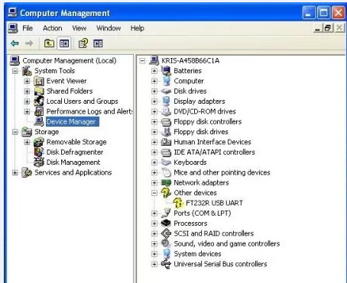Screen dimensions: 347x283
Task: Open the Help menu
Action: pyautogui.click(x=138, y=28)
